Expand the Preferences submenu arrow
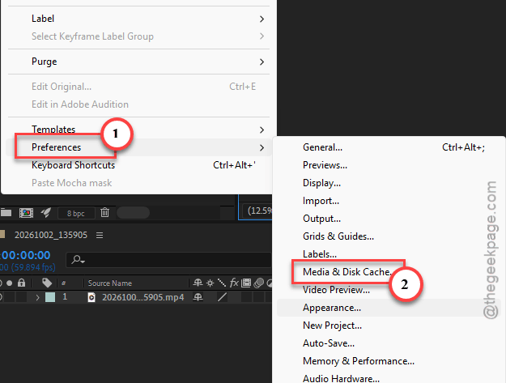The width and height of the screenshot is (506, 383). 262,147
